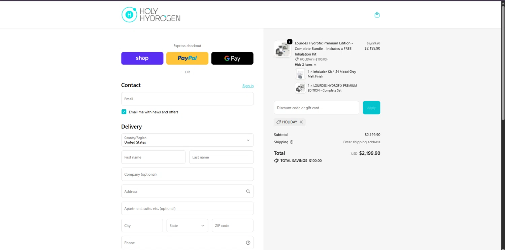This screenshot has height=250, width=505.
Task: Click the Total USD $2,199.90 amount
Action: click(x=370, y=153)
